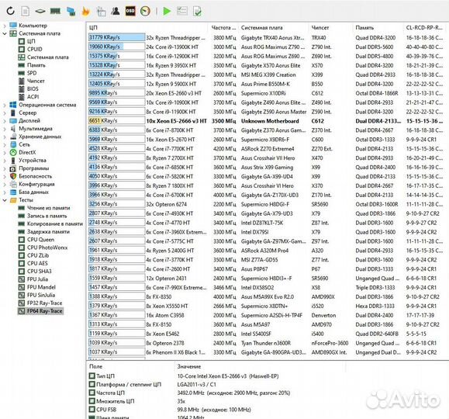Sort by the Частота column header
This screenshot has width=449, height=419.
pyautogui.click(x=223, y=27)
